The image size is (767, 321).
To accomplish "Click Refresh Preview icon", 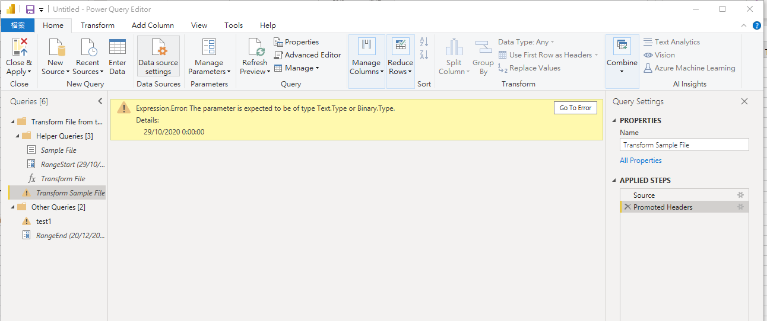I will click(255, 47).
